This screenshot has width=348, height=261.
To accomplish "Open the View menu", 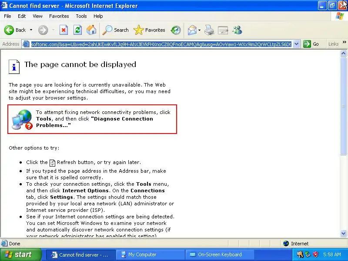I will click(x=37, y=16).
